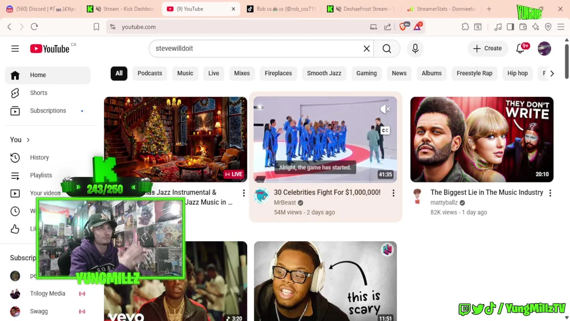Bookmark this page
The height and width of the screenshot is (321, 570).
[96, 27]
